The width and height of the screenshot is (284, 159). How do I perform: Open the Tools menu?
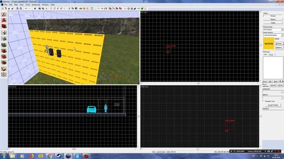[x=28, y=5]
